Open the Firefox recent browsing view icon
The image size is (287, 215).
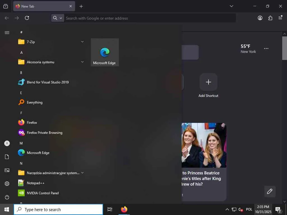pyautogui.click(x=6, y=6)
